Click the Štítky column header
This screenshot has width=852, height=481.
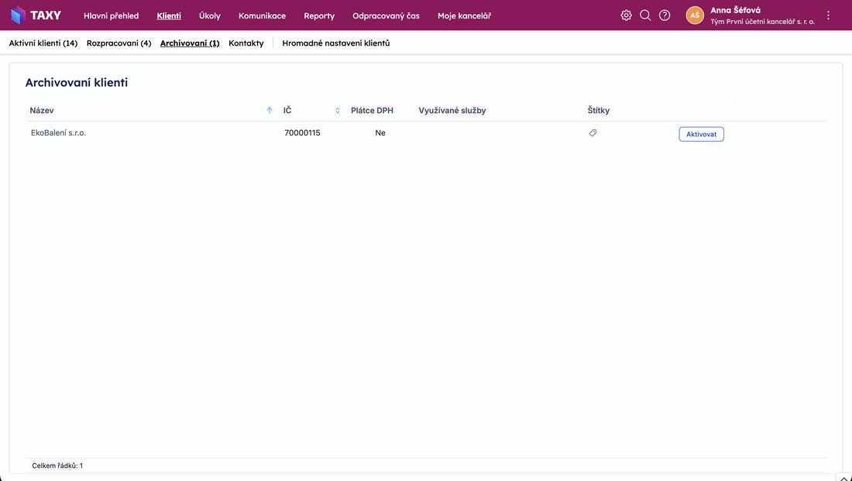coord(598,110)
